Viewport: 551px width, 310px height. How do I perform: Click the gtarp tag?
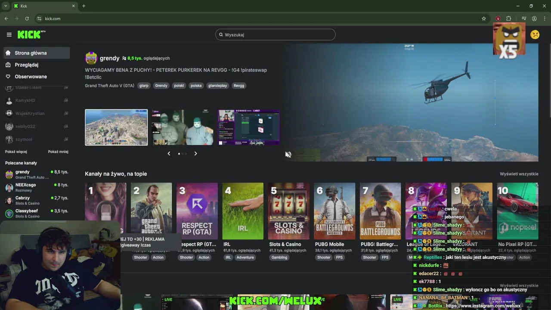point(144,86)
